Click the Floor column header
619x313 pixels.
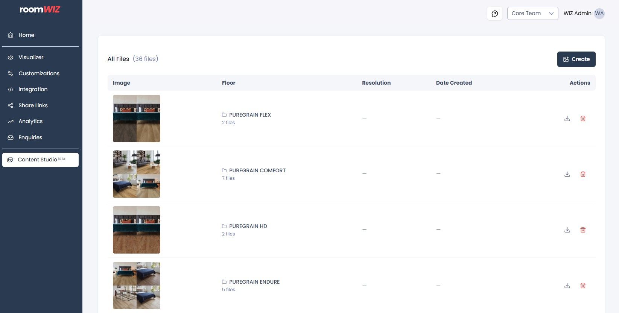pos(228,83)
